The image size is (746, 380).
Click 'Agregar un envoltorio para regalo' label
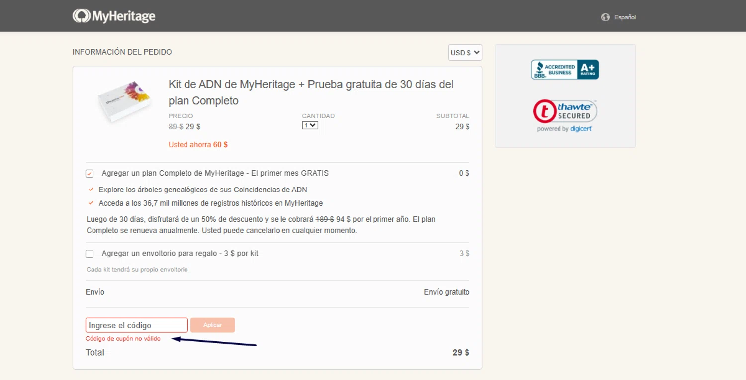(x=180, y=254)
